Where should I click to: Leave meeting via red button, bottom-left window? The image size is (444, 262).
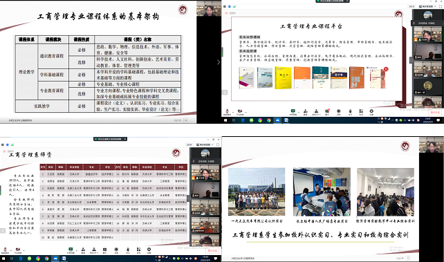(x=212, y=251)
